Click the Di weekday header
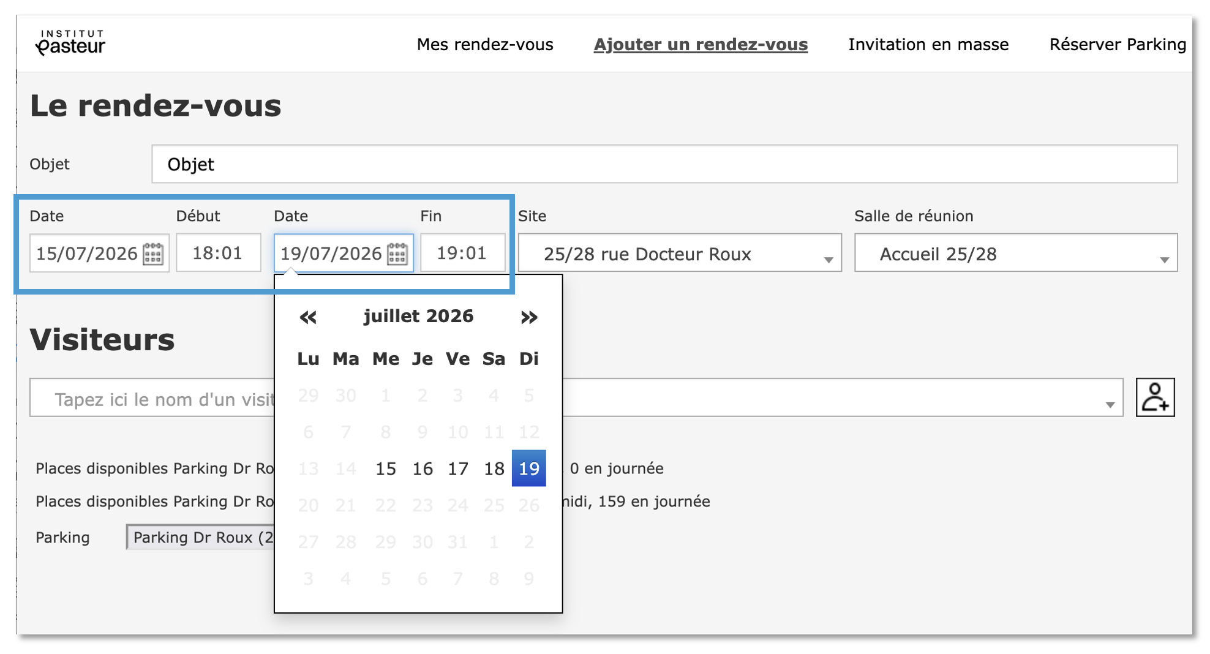Screen dimensions: 1210x654 coord(529,359)
